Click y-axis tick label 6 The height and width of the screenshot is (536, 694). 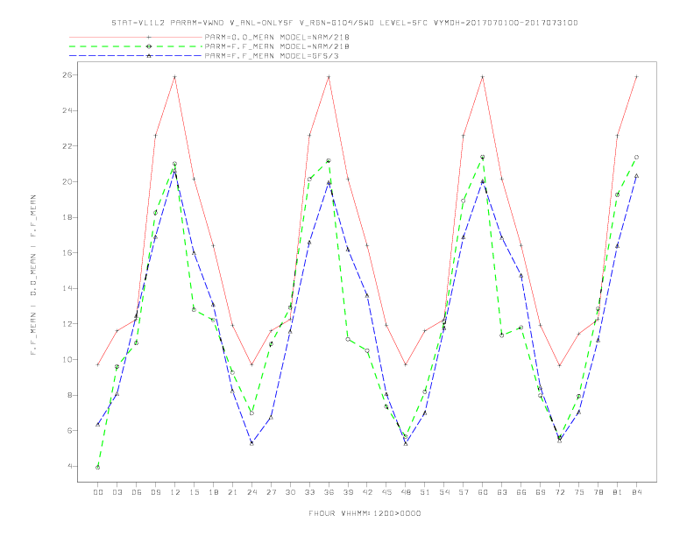click(69, 431)
